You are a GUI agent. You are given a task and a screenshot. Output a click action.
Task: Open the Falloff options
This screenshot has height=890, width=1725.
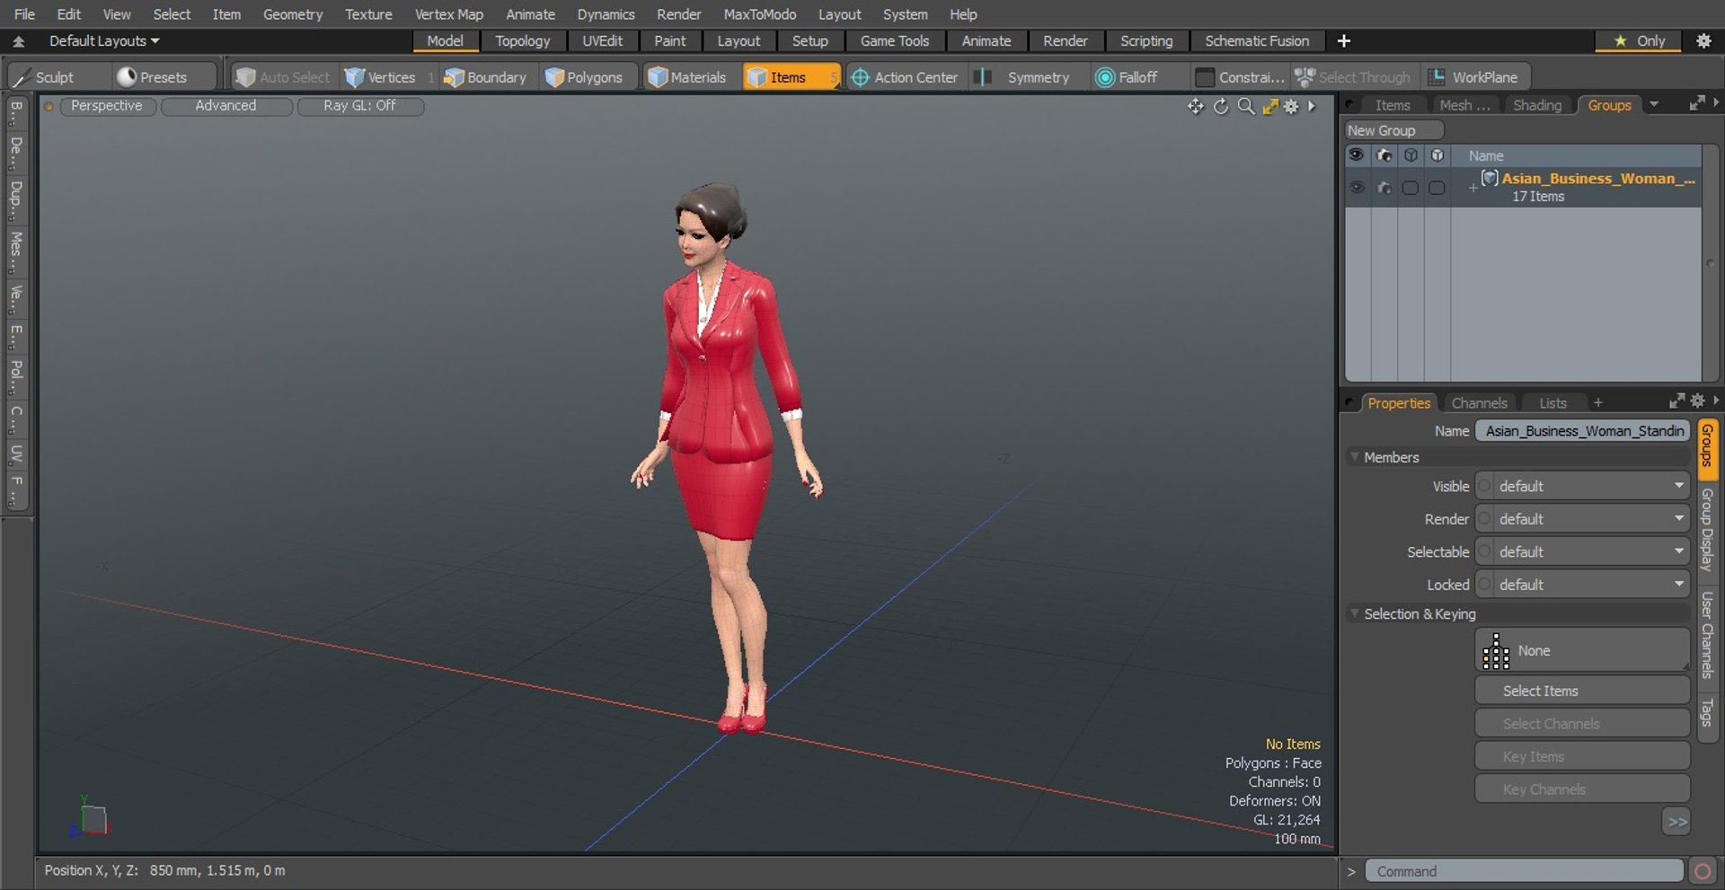[1128, 77]
